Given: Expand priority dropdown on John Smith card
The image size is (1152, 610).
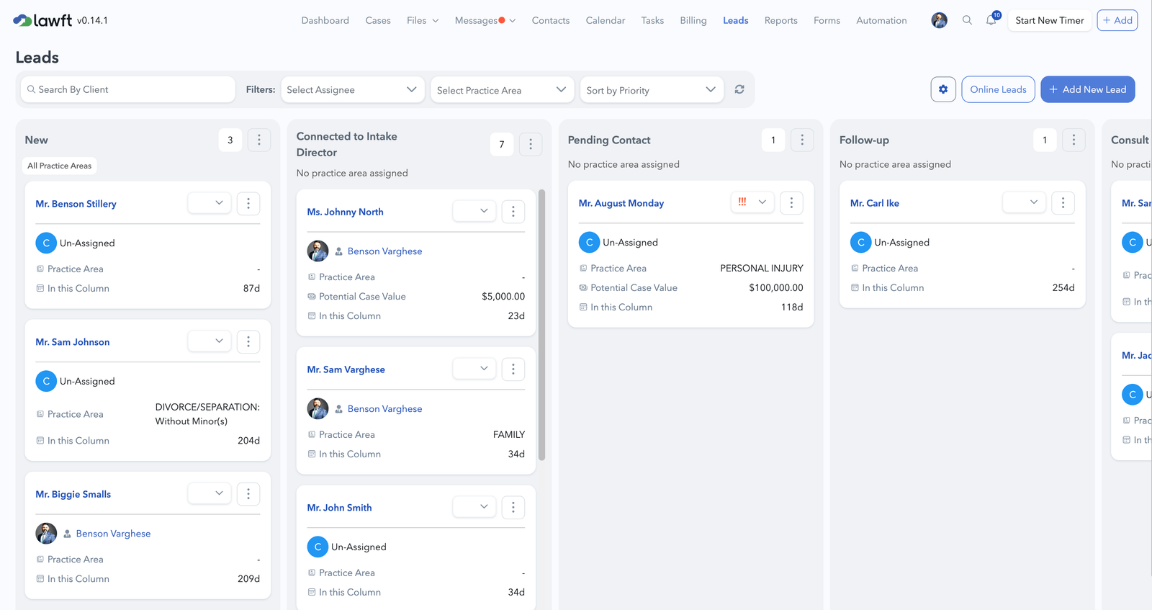Looking at the screenshot, I should (x=474, y=507).
